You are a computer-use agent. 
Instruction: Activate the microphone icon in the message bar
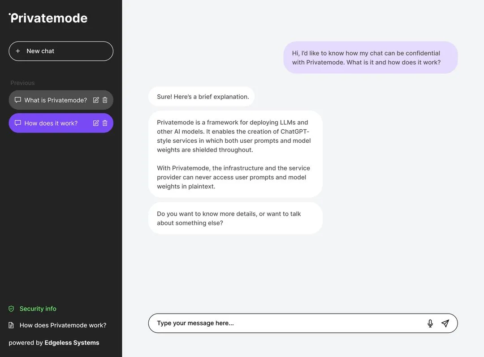tap(430, 323)
